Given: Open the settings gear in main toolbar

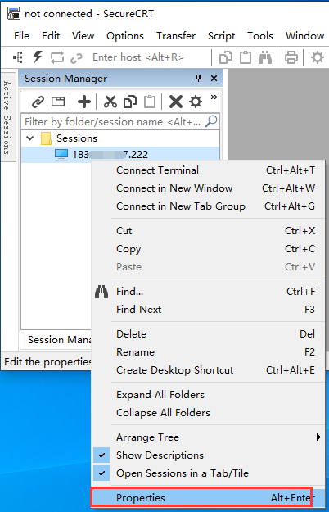Looking at the screenshot, I should [x=317, y=57].
